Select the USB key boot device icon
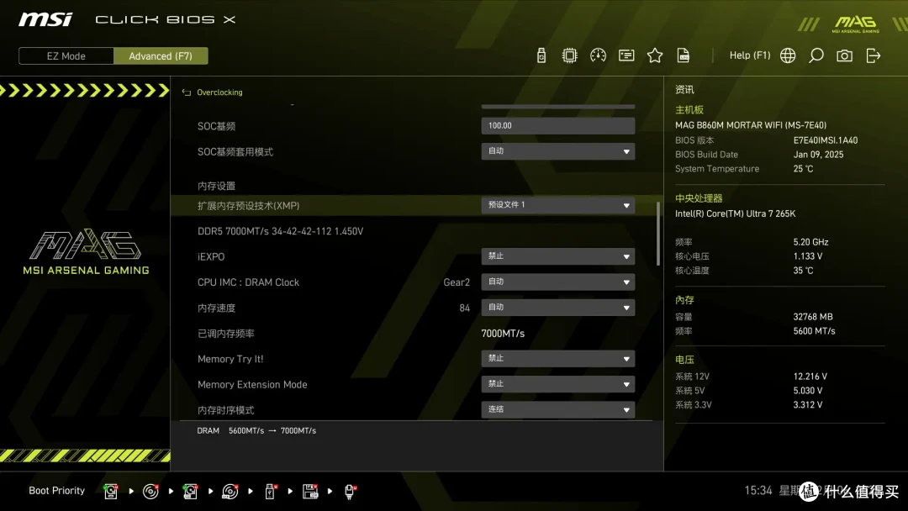This screenshot has width=908, height=511. (x=270, y=492)
